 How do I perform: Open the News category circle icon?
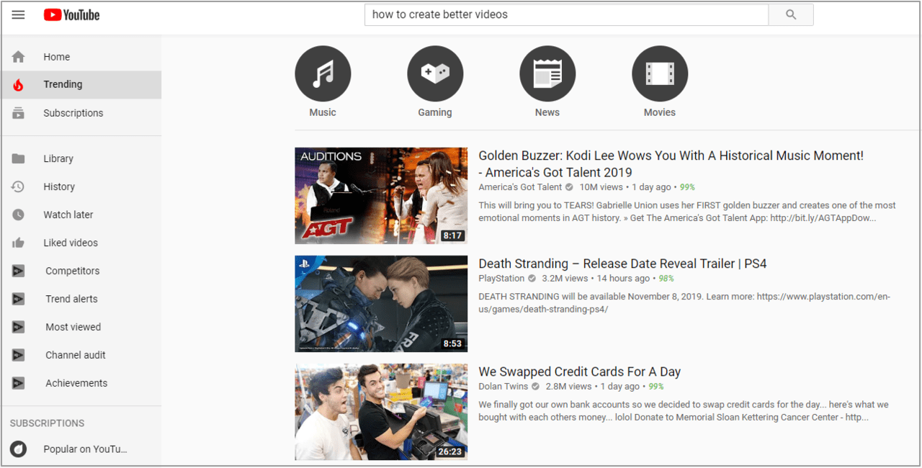547,73
